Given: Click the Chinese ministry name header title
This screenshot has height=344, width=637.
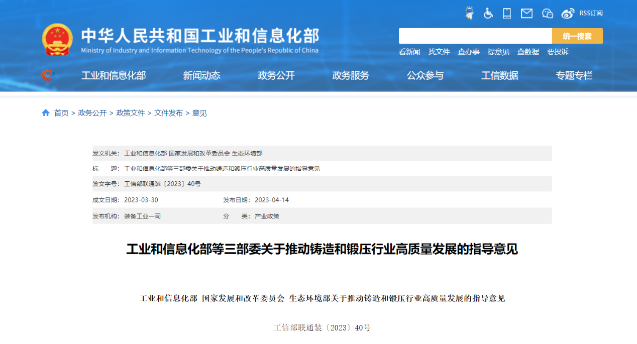Looking at the screenshot, I should point(200,36).
